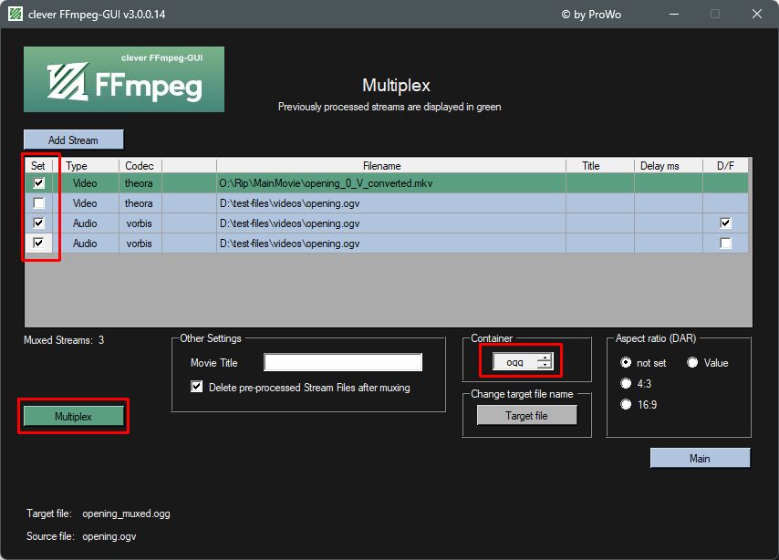Select the Value aspect ratio option
The image size is (779, 560).
(x=692, y=362)
